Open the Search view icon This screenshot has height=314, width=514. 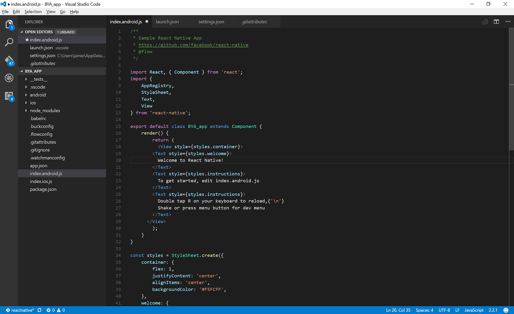(9, 42)
